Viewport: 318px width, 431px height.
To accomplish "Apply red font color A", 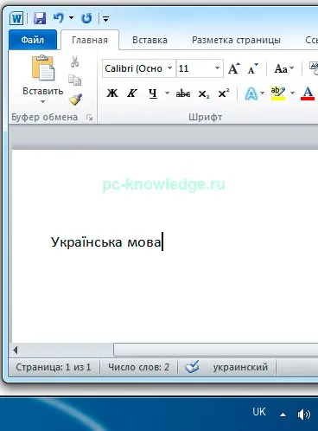I will pyautogui.click(x=308, y=93).
